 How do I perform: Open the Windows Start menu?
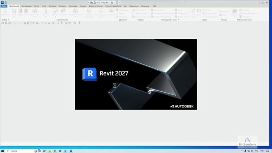coord(3,151)
